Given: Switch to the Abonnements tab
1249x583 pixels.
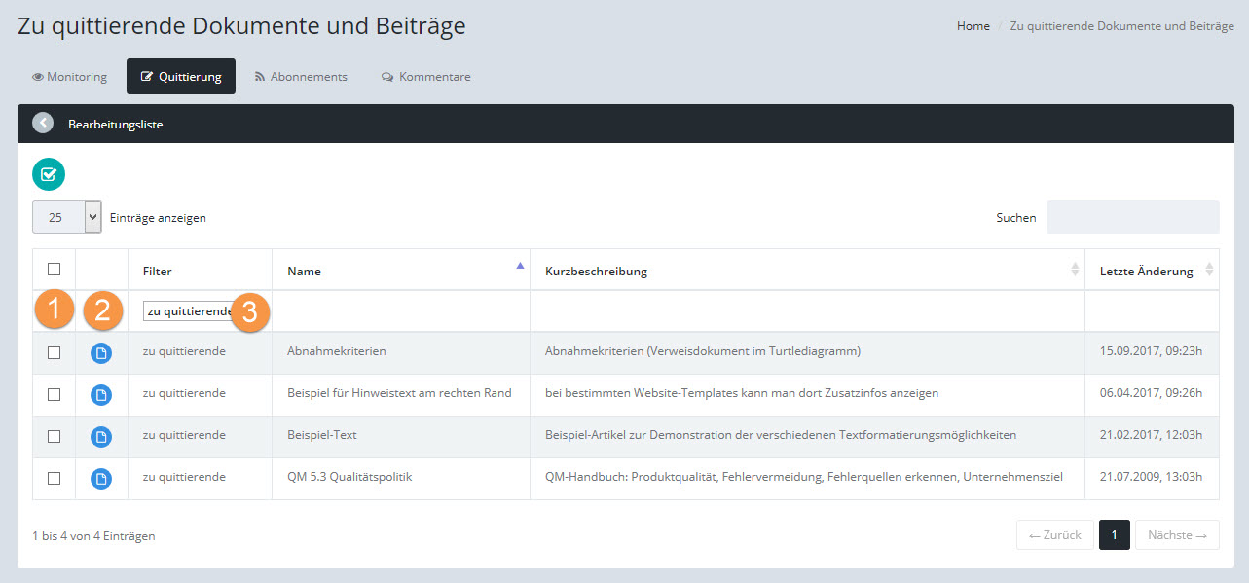Looking at the screenshot, I should pos(301,77).
